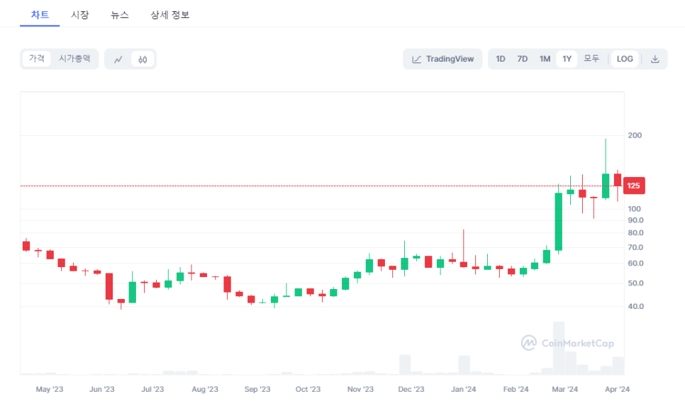This screenshot has height=413, width=685.
Task: Select the 1D time range
Action: pos(501,59)
